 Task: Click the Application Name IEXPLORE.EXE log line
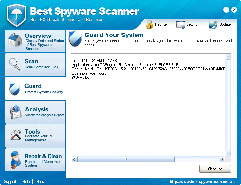(x=125, y=65)
